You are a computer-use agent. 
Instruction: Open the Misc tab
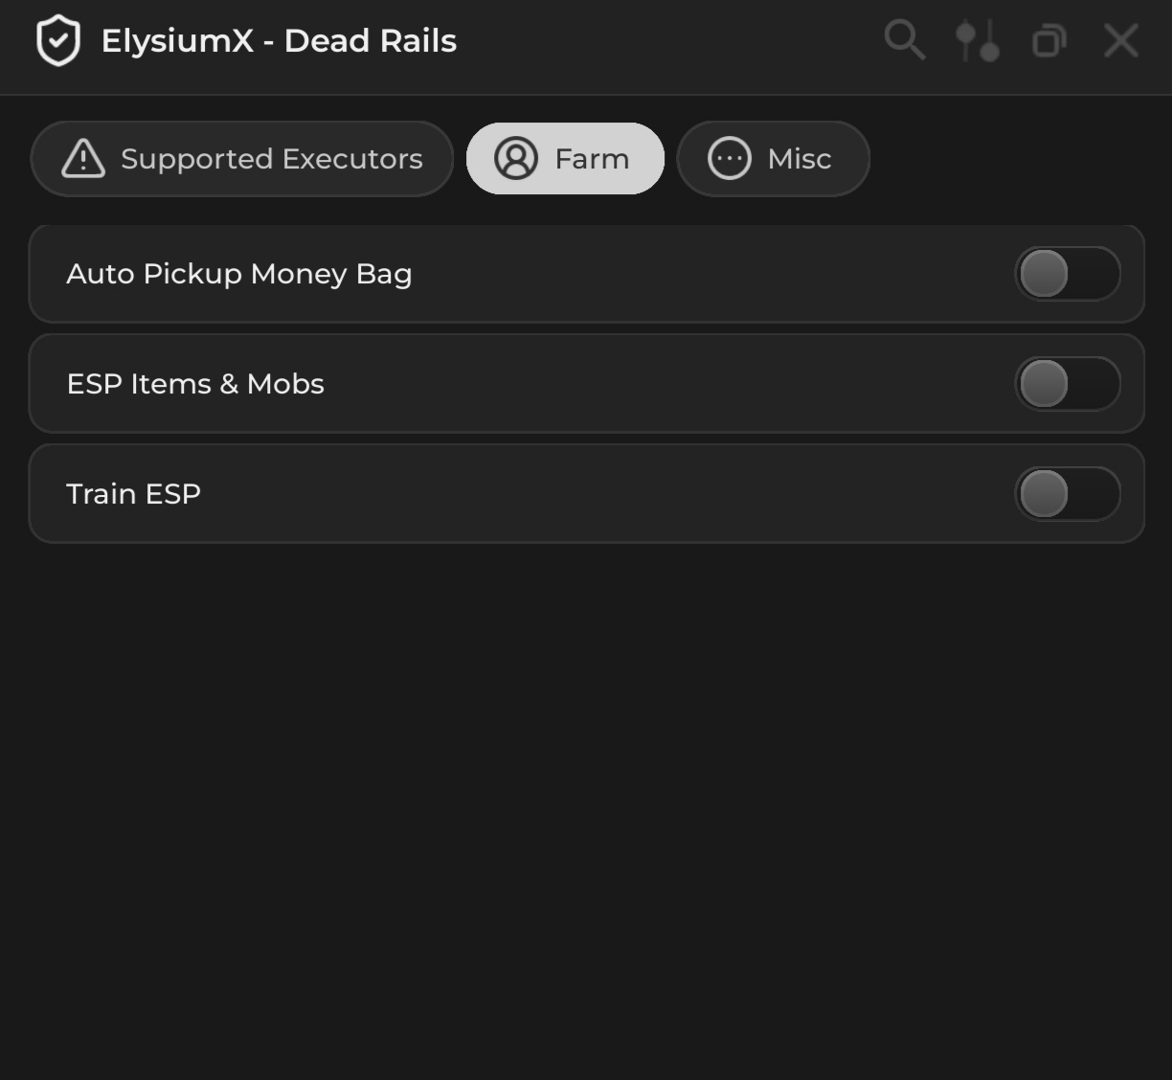pos(799,159)
